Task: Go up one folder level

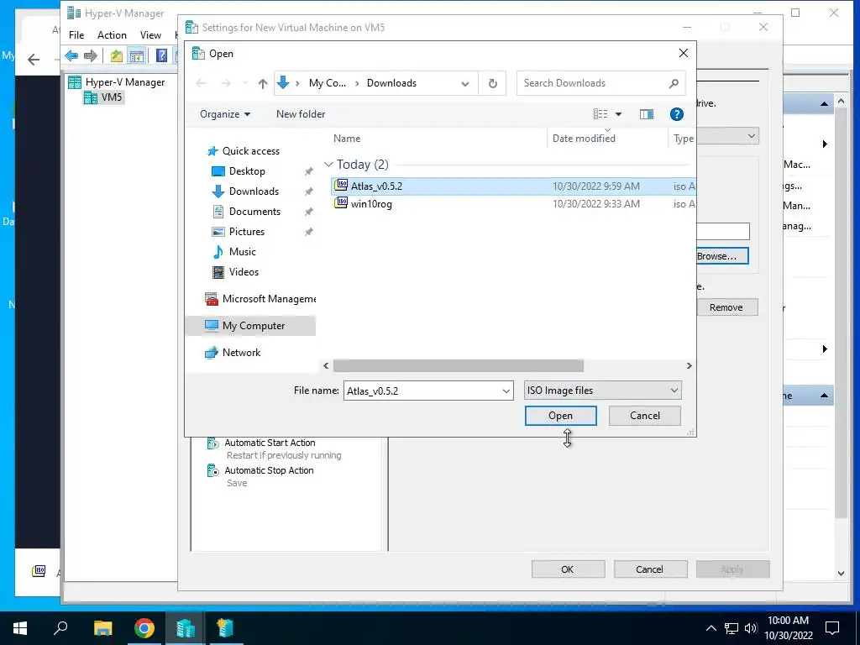Action: point(263,83)
